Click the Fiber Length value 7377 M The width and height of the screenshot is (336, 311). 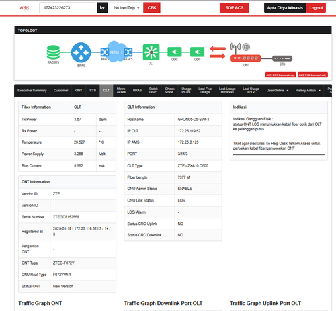[183, 177]
